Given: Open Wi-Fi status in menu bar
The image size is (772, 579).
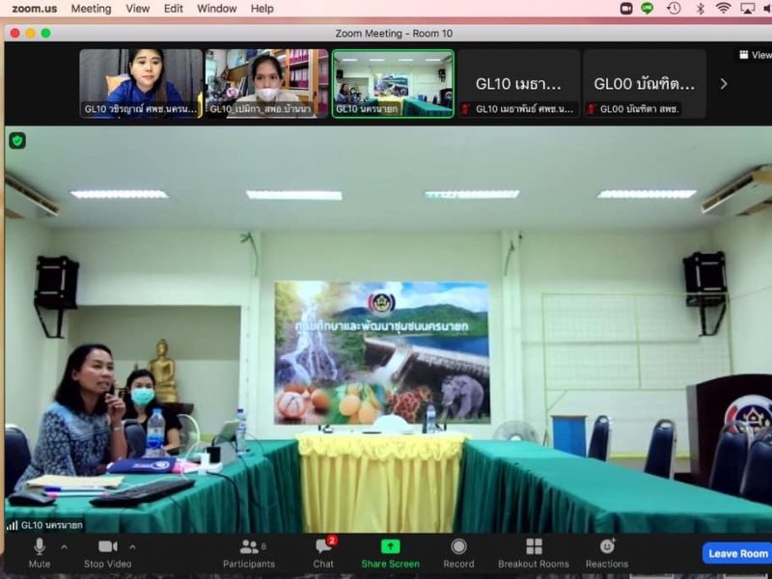Looking at the screenshot, I should pyautogui.click(x=723, y=9).
